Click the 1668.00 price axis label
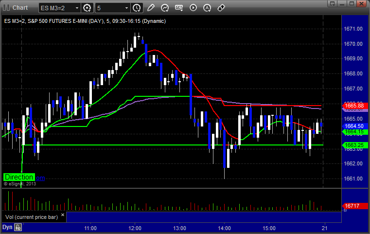 [x=353, y=73]
